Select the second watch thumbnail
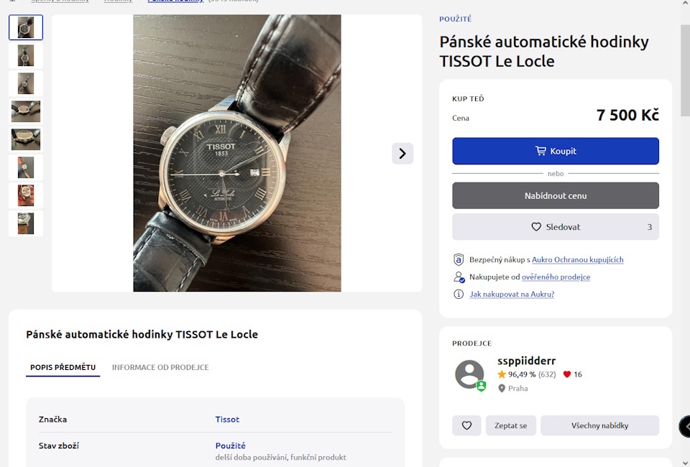Viewport: 690px width, 467px height. [x=26, y=55]
